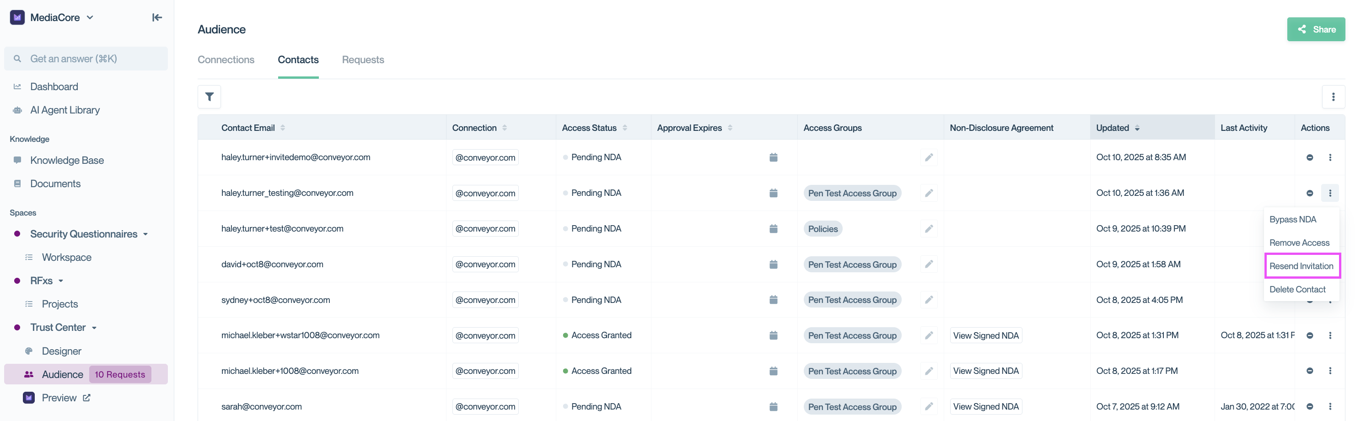Revoke access for haley.turner+invitedemo contact

click(1310, 157)
